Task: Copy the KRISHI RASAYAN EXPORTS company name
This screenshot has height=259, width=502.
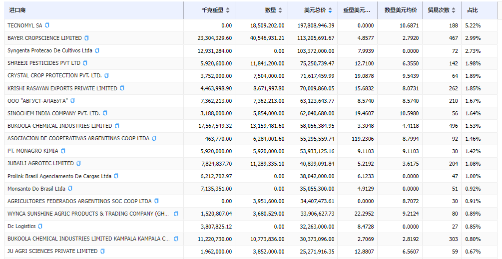Action: [122, 88]
